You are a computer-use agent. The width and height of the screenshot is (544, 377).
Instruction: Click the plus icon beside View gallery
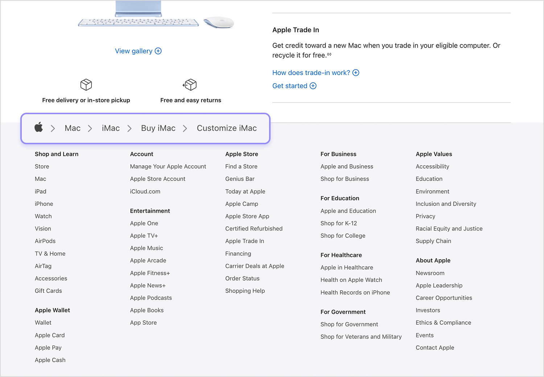[158, 51]
